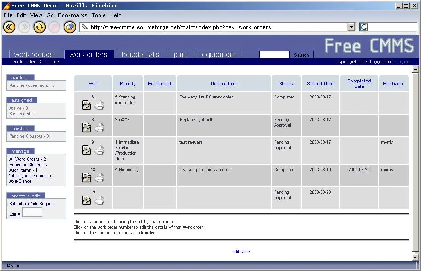The height and width of the screenshot is (271, 421).
Task: Open the Bookmarks menu
Action: pyautogui.click(x=72, y=15)
